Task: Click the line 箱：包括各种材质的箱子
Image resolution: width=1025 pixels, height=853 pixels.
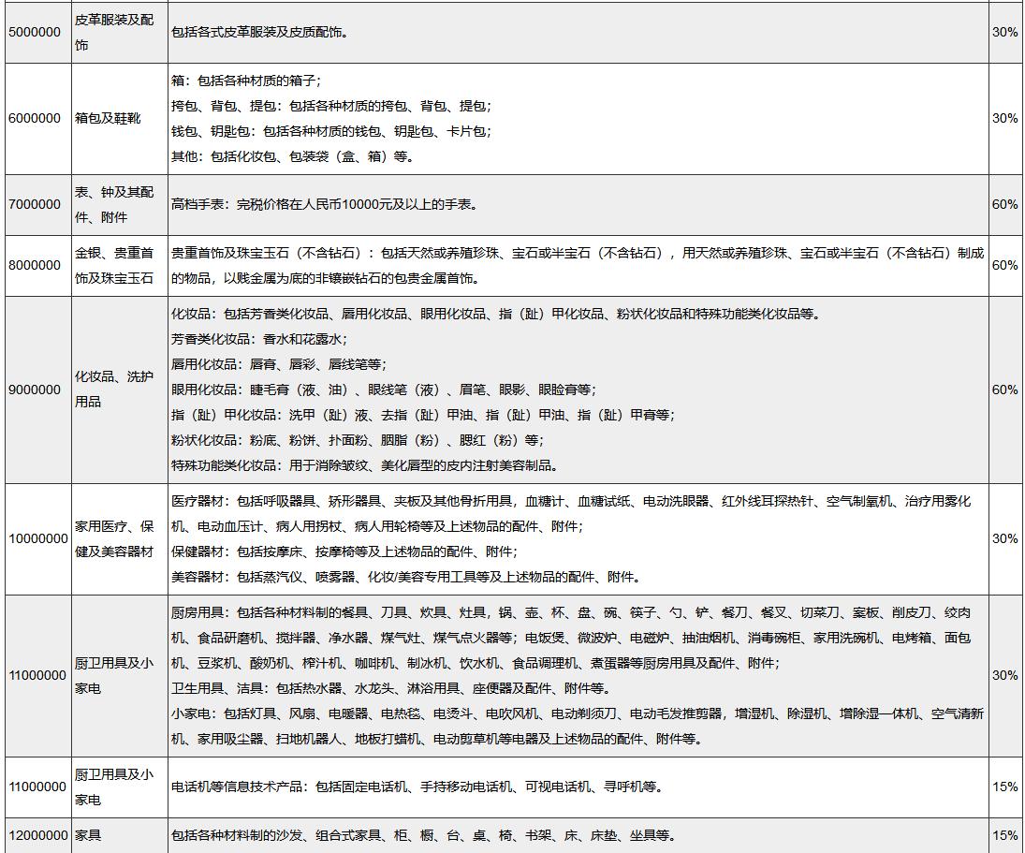Action: [246, 81]
